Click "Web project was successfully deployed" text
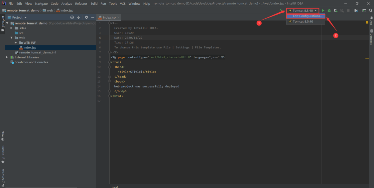Screen dimensions: 374x188 coord(147,87)
